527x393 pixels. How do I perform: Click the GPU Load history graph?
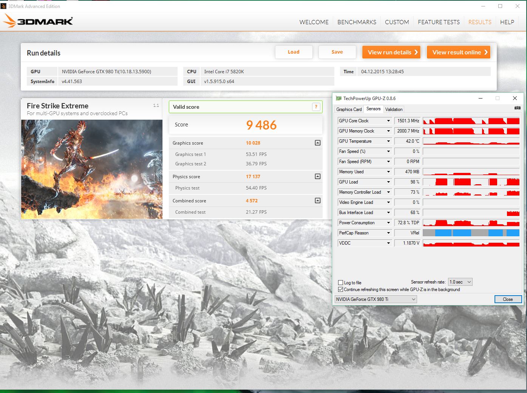[471, 182]
